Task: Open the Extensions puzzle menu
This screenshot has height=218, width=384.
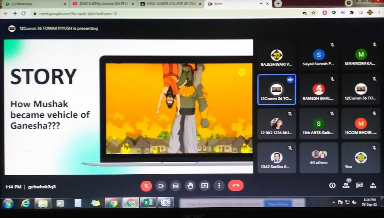Action: (352, 13)
